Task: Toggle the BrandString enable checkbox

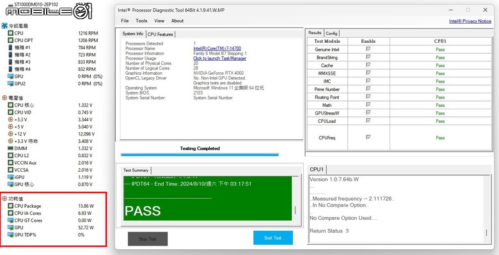Action: [368, 57]
